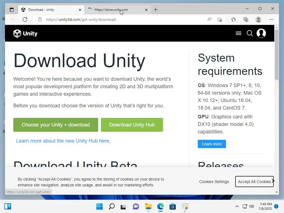Close the Download - Unity tab
The image size is (284, 213).
(x=80, y=10)
